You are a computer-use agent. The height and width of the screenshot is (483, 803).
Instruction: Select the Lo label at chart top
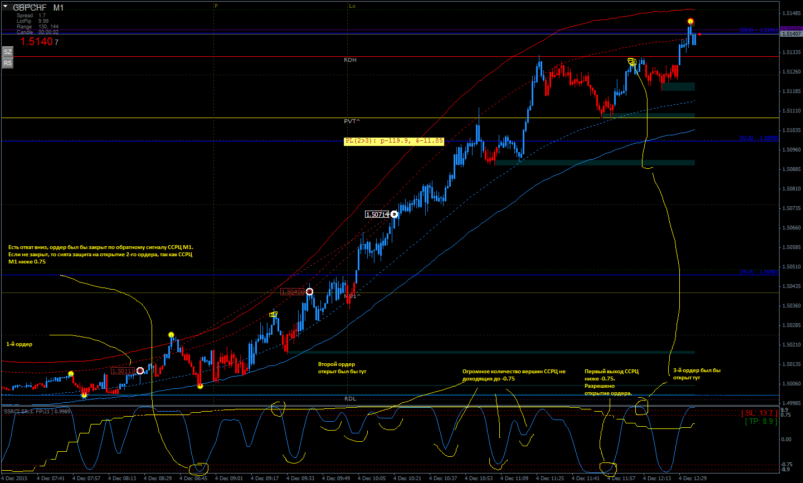tap(352, 6)
